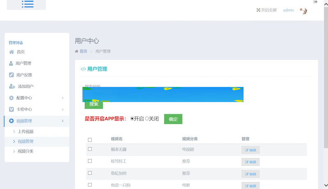
Task: Click the 用户管理 user icon in sidebar
Action: pos(11,64)
